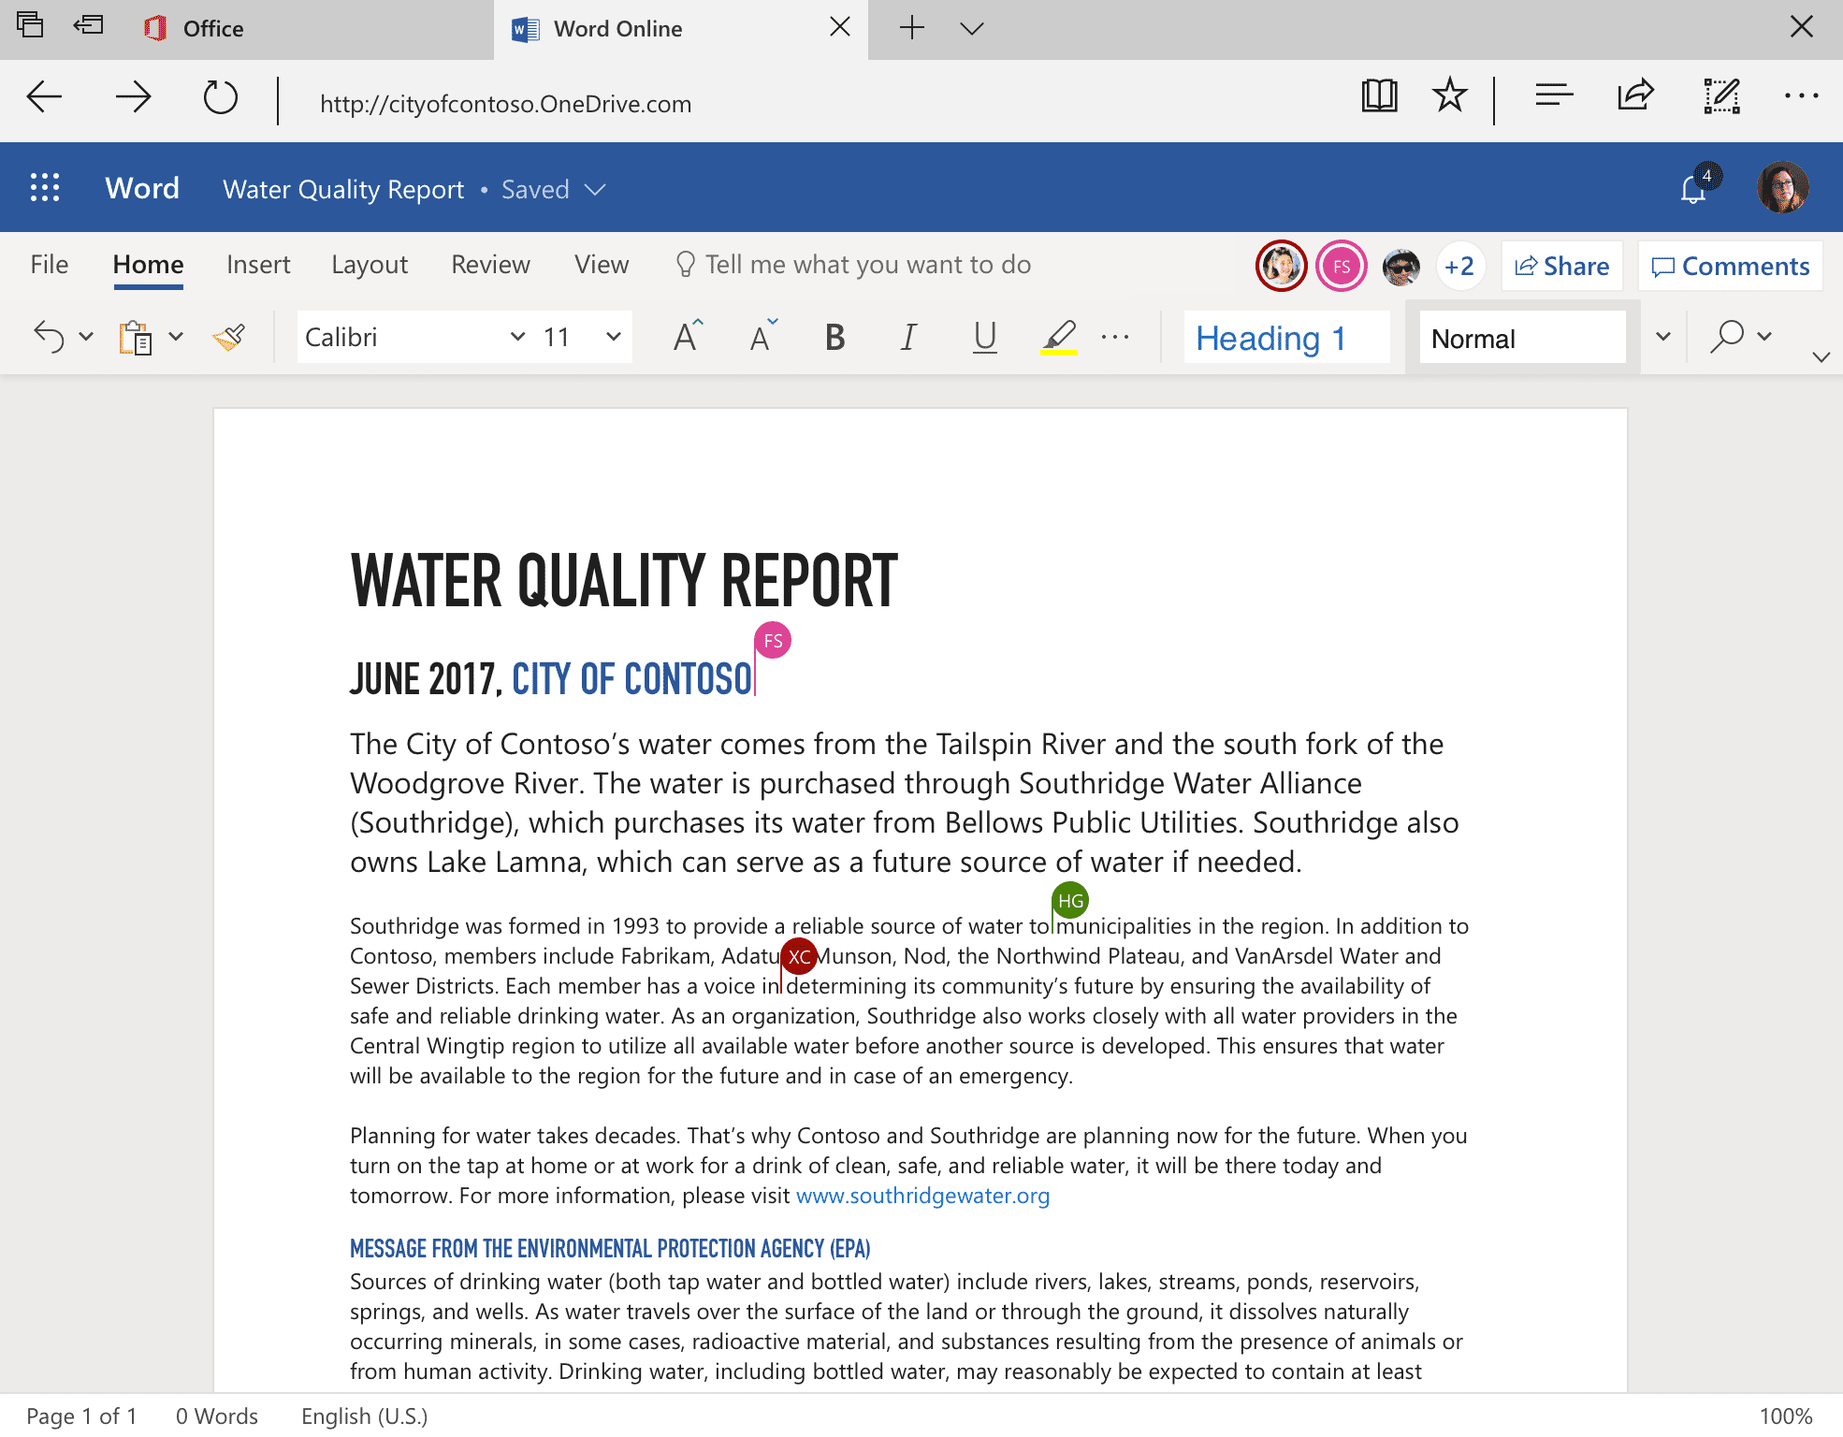This screenshot has height=1437, width=1843.
Task: Open the Review ribbon tab
Action: pos(490,265)
